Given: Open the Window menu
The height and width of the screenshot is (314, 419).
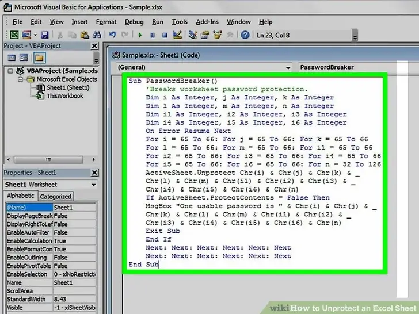Looking at the screenshot, I should [239, 22].
